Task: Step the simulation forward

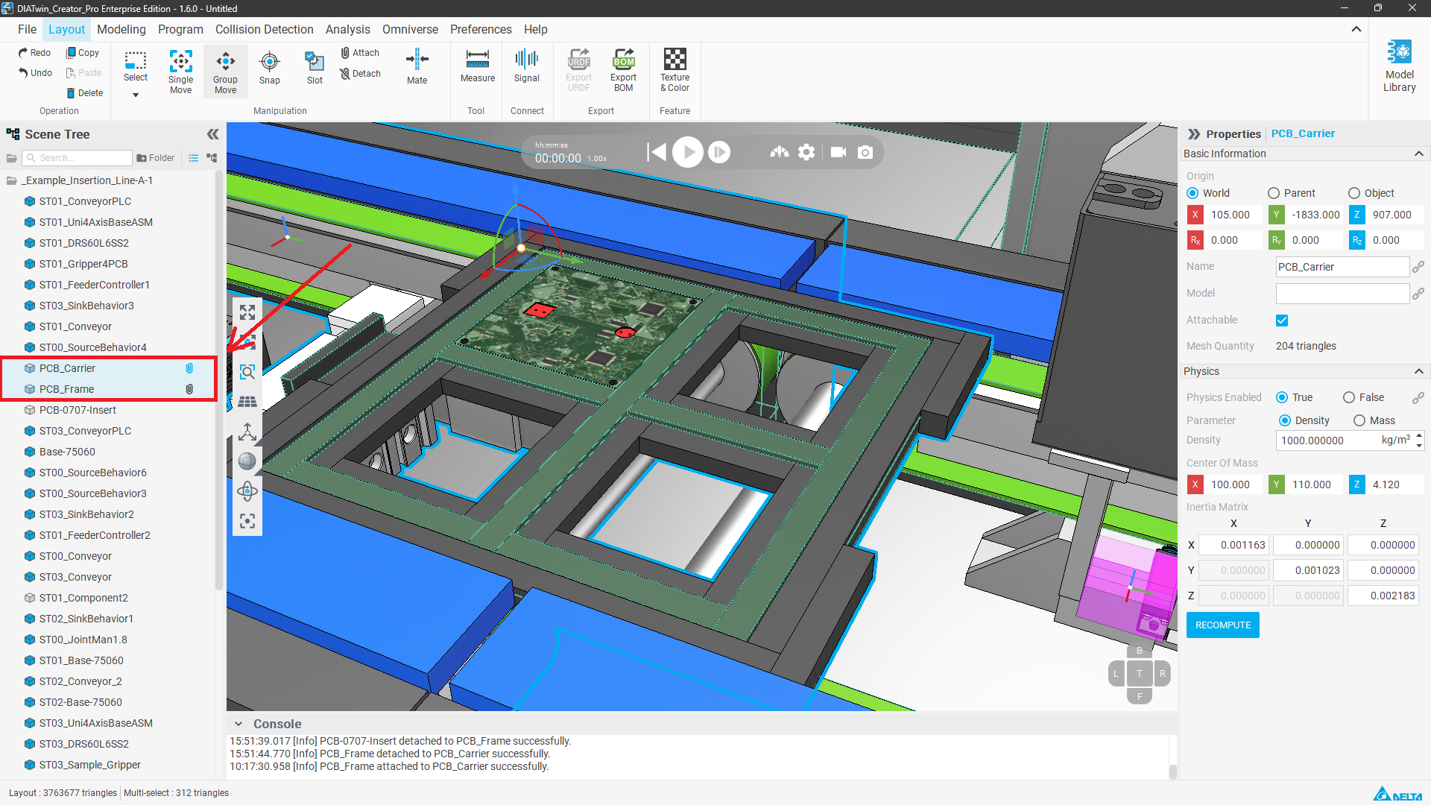Action: click(x=719, y=152)
